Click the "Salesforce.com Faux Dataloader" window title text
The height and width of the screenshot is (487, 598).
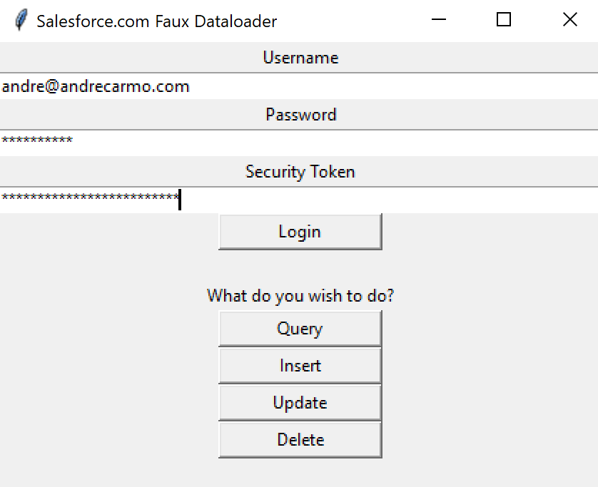[x=156, y=21]
